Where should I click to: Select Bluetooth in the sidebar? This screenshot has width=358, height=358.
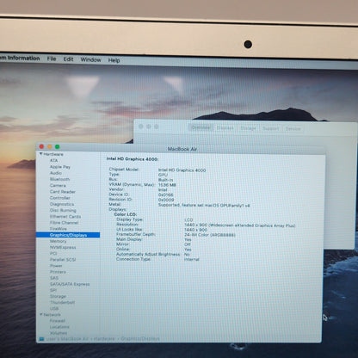[59, 179]
